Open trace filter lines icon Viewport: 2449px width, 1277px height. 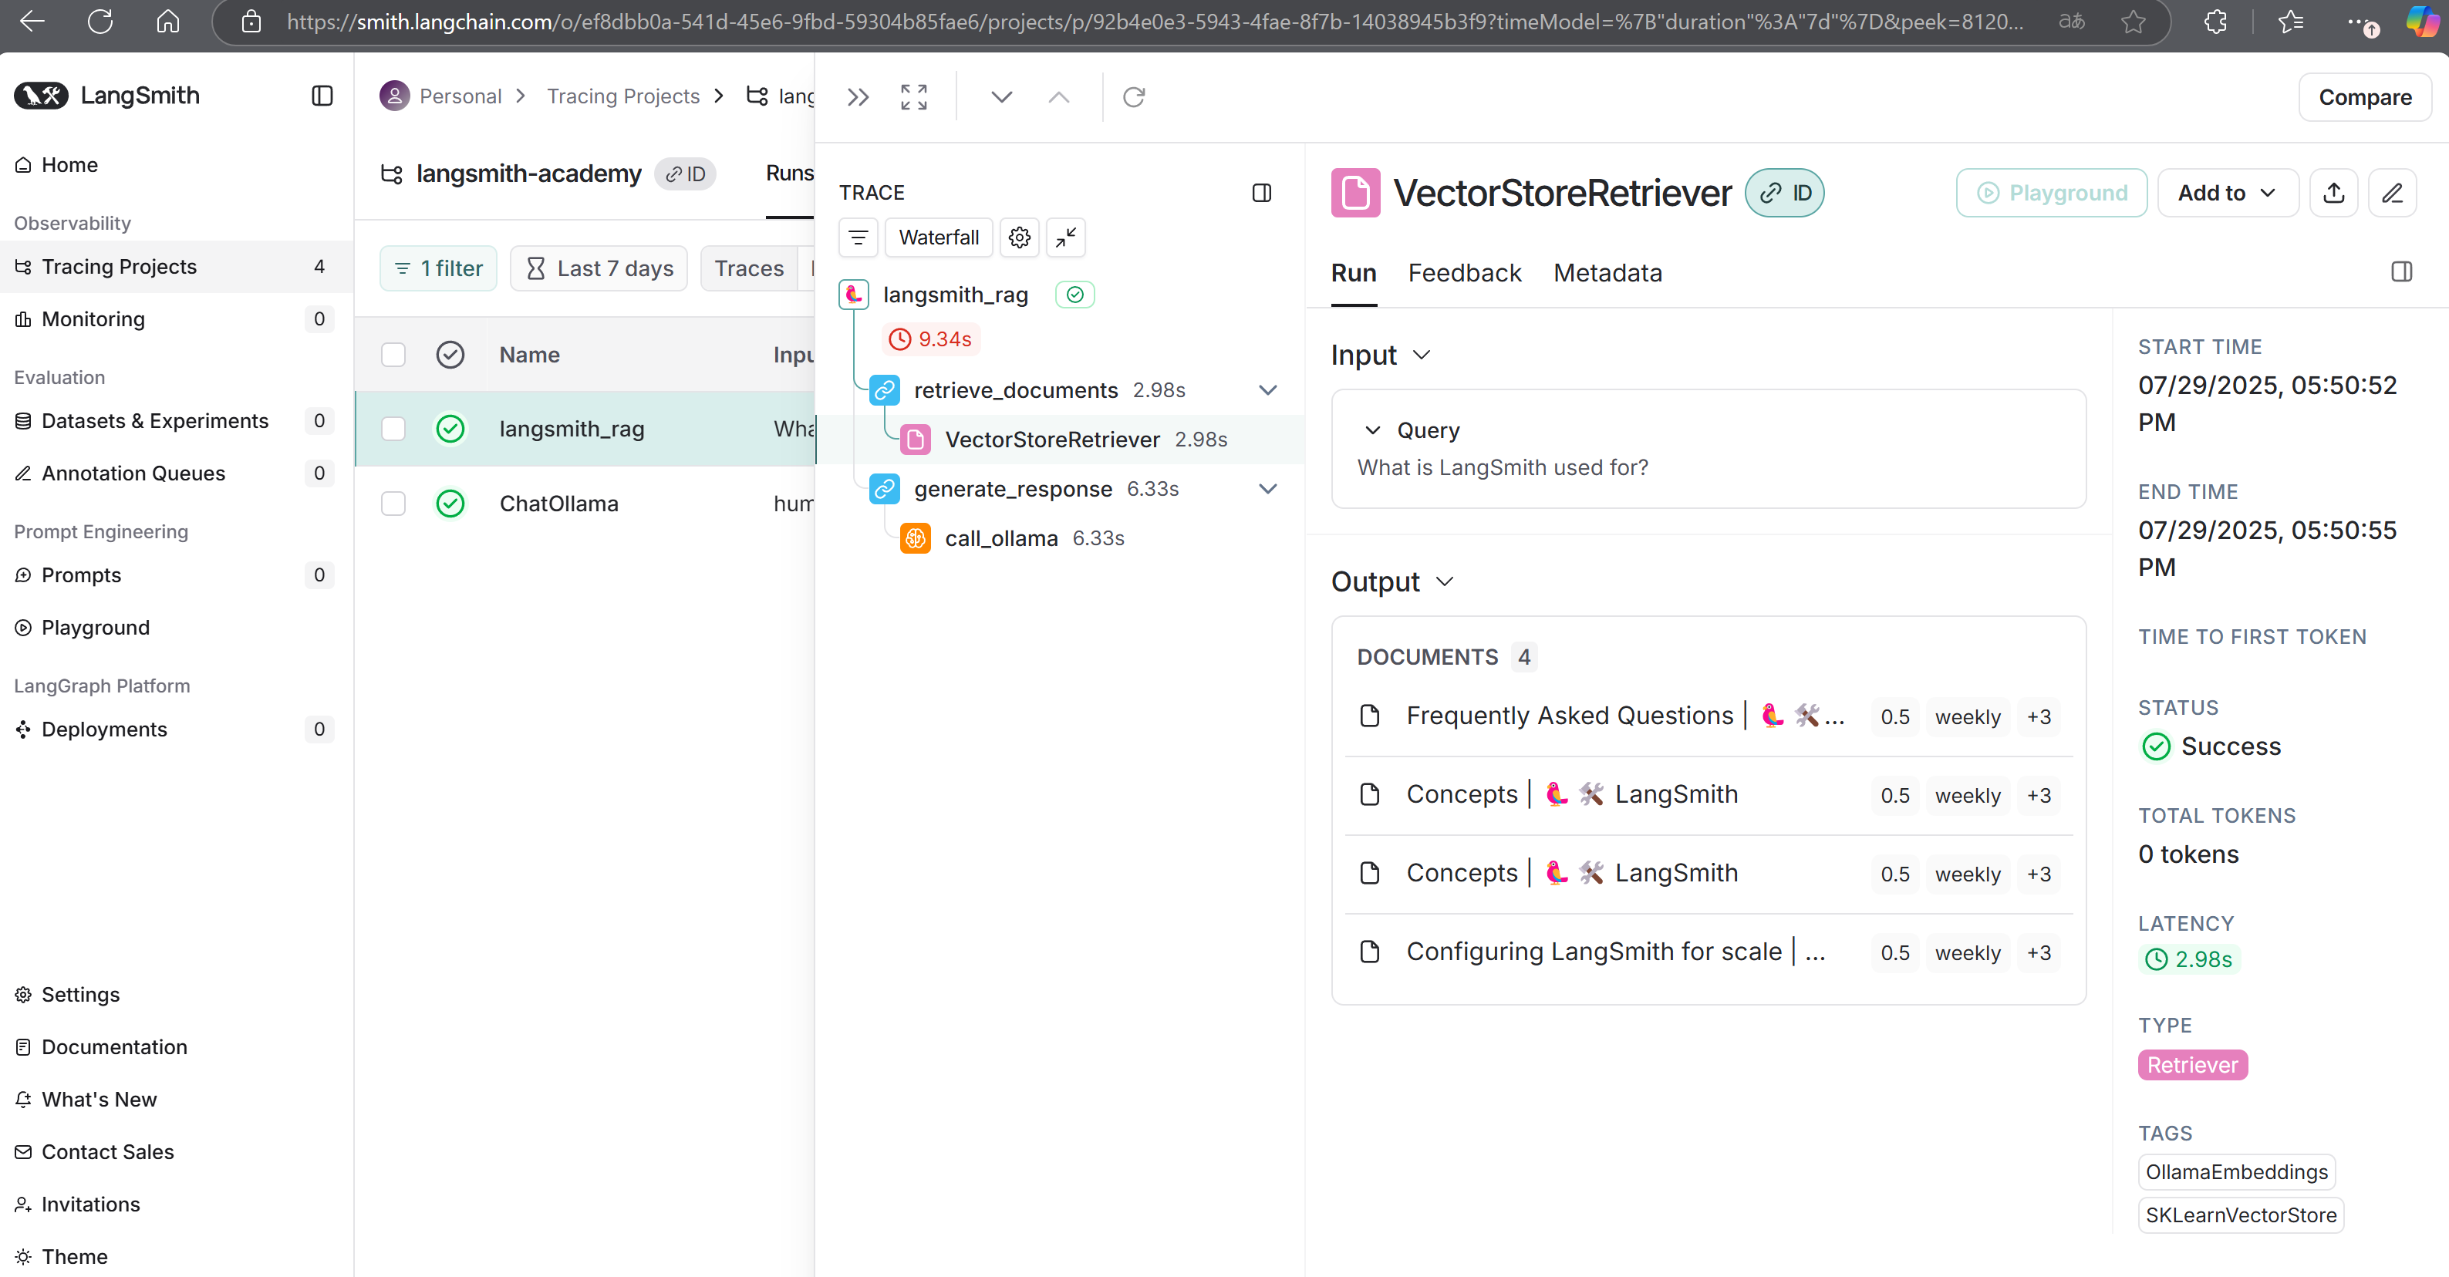click(858, 238)
